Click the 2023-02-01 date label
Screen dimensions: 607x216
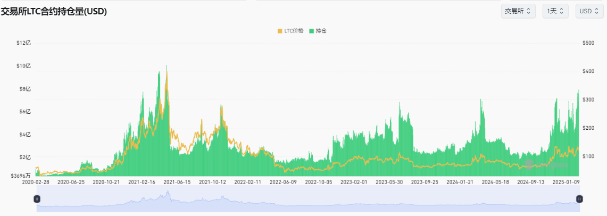click(354, 181)
